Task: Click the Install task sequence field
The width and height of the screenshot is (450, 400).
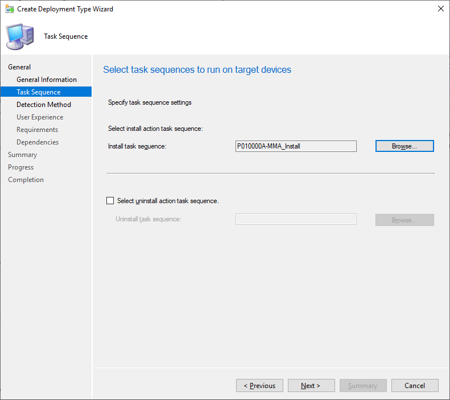Action: coord(296,146)
